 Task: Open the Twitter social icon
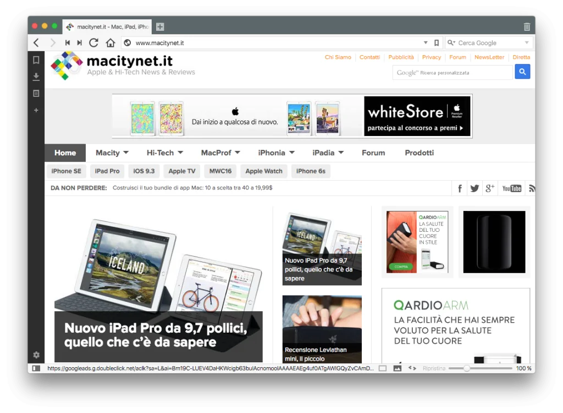coord(474,188)
